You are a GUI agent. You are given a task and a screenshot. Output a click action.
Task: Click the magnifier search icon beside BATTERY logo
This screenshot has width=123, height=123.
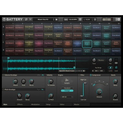(26, 19)
